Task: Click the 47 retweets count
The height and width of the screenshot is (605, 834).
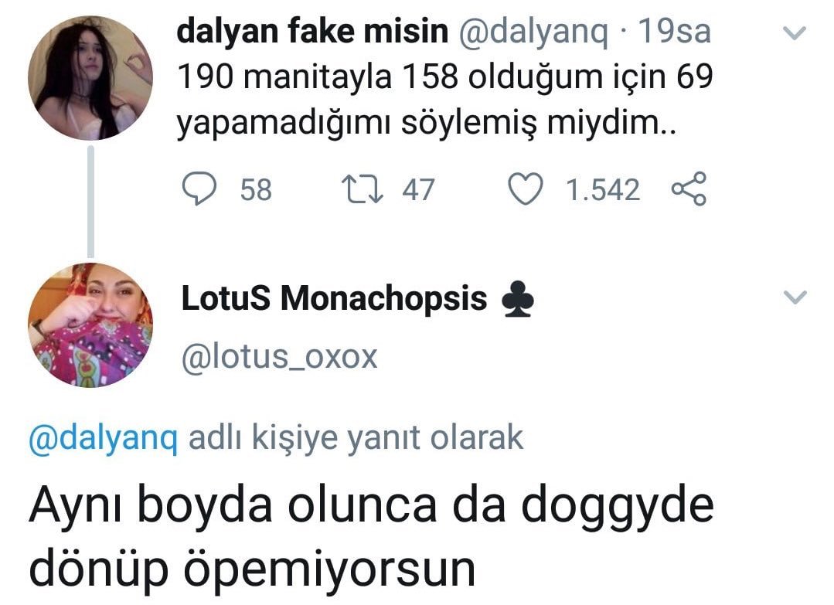Action: coord(418,190)
